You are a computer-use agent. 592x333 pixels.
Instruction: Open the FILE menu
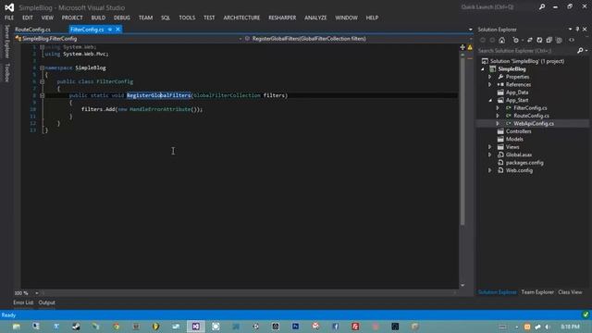[x=9, y=18]
